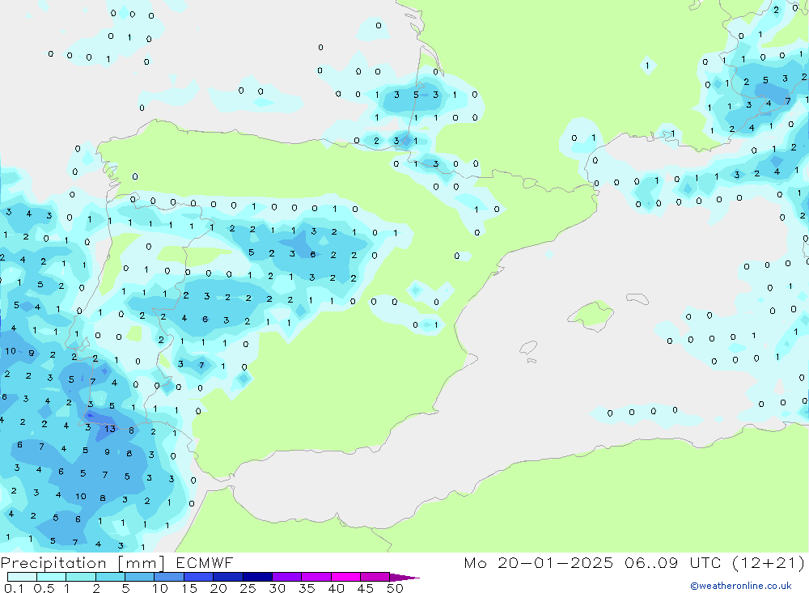Click the 'Precipitation [mm]' title text

coord(83,563)
